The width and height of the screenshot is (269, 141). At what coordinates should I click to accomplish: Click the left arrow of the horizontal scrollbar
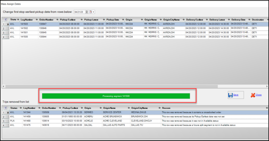click(x=3, y=87)
